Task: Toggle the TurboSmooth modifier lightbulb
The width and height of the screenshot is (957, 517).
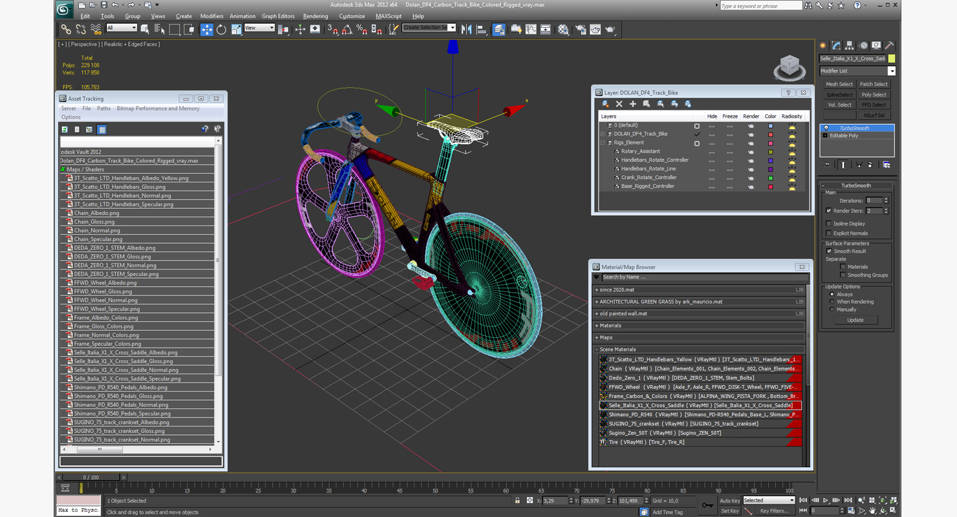Action: pyautogui.click(x=826, y=128)
